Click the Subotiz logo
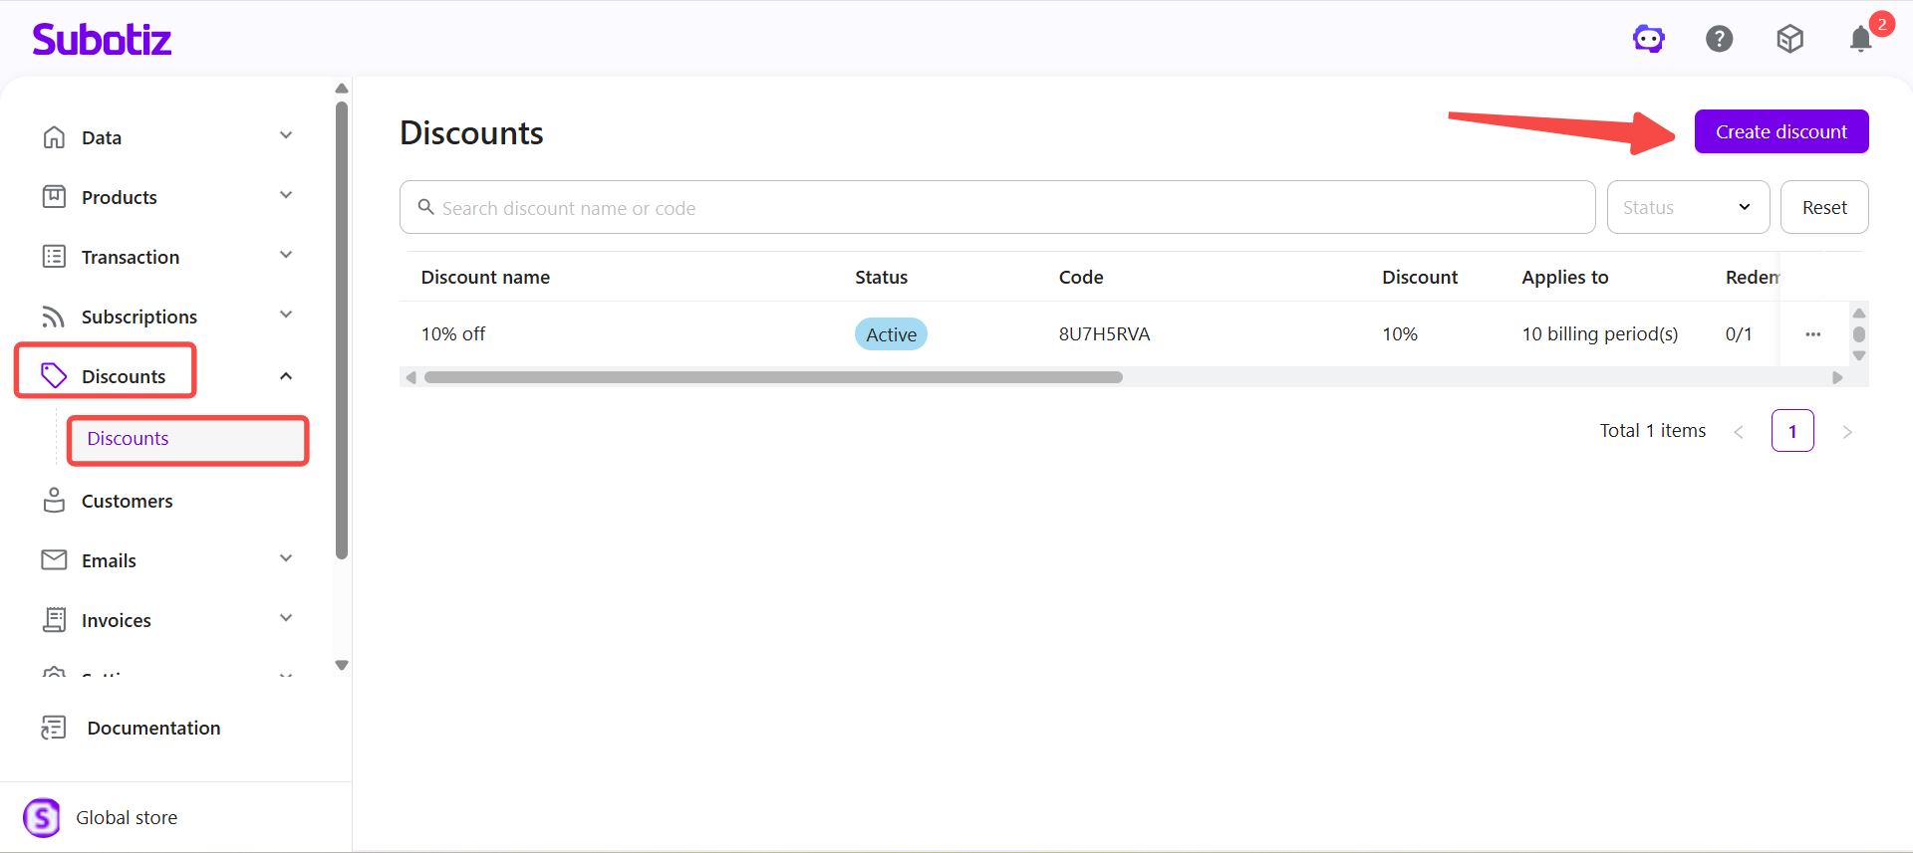 tap(102, 40)
